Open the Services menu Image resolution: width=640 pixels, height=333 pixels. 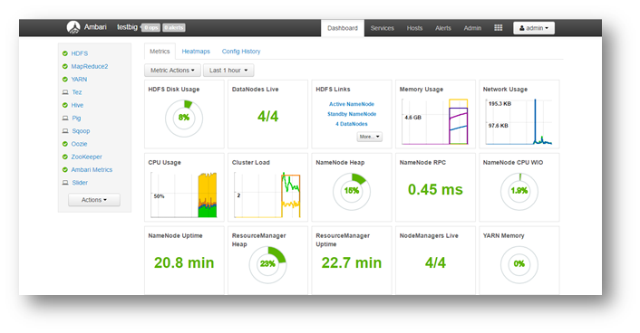pyautogui.click(x=383, y=28)
